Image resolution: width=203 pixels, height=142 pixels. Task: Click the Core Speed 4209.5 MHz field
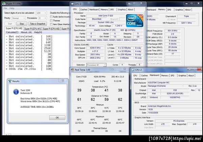tap(95, 48)
